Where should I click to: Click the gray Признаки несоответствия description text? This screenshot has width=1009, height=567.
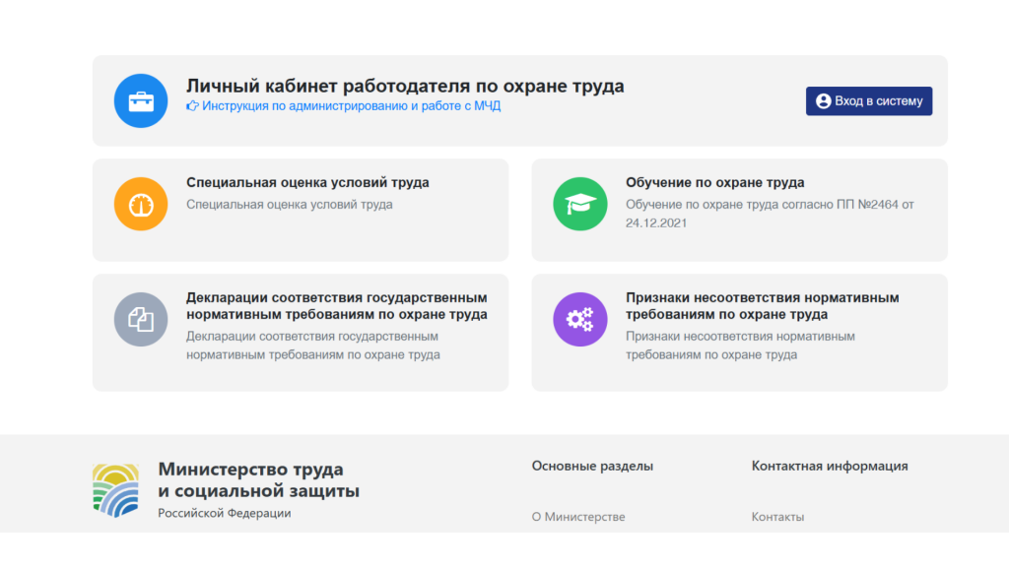point(740,346)
